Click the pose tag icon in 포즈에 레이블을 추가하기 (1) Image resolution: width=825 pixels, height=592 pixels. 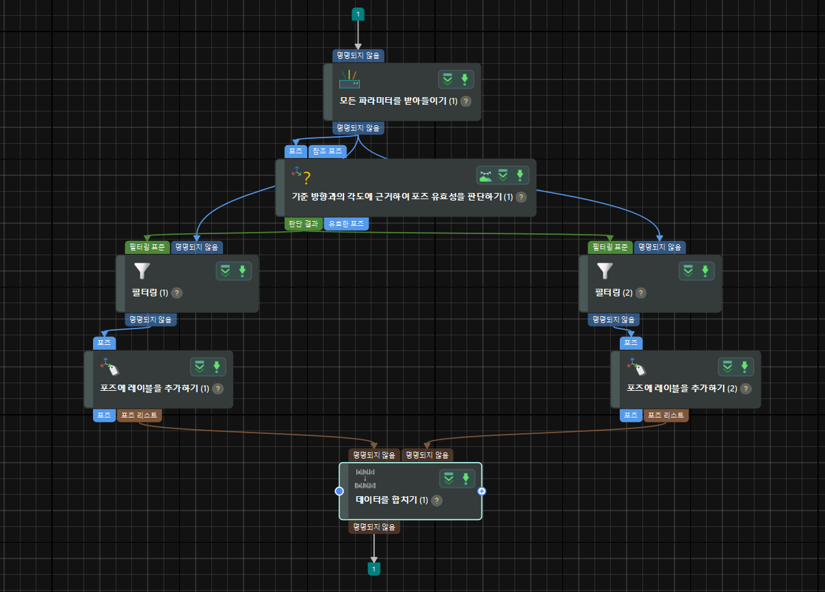click(x=109, y=367)
